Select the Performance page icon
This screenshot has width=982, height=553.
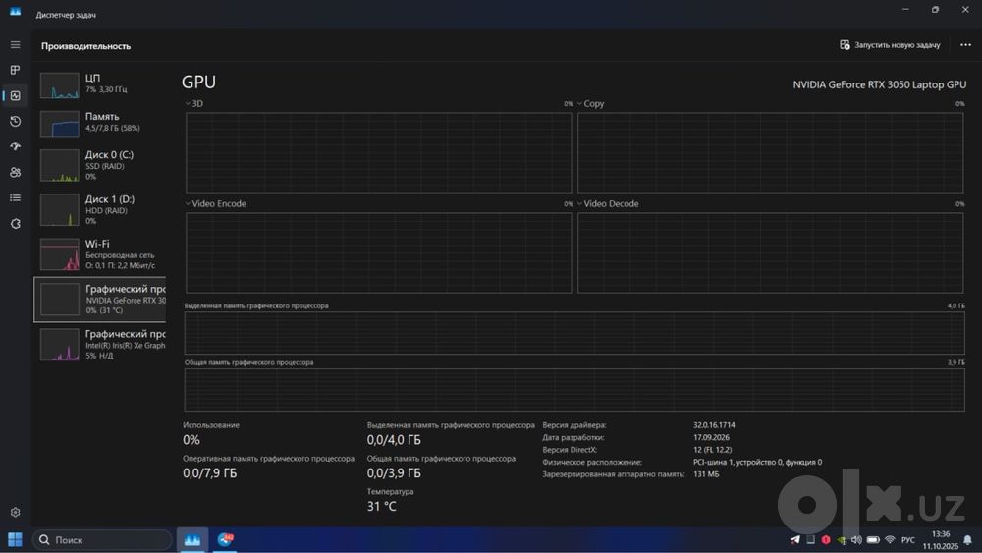point(15,95)
